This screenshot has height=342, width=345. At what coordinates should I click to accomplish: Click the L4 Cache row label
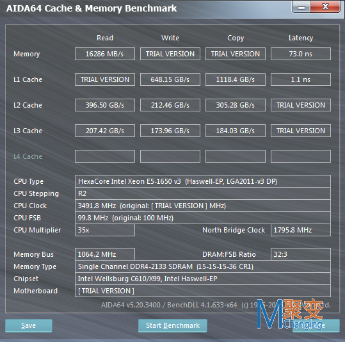click(28, 156)
